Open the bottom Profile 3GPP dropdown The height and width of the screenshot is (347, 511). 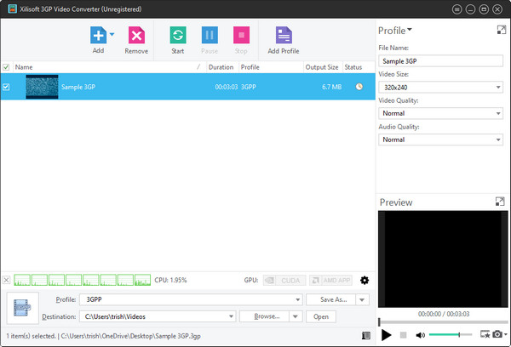point(191,299)
